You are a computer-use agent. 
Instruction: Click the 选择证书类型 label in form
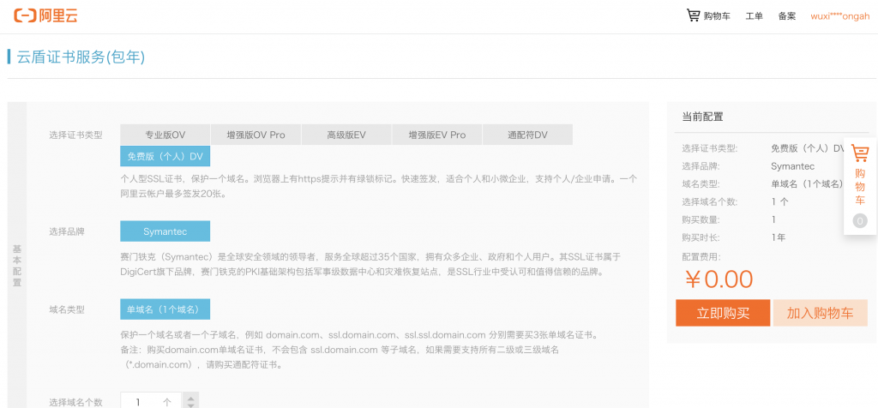[x=75, y=135]
